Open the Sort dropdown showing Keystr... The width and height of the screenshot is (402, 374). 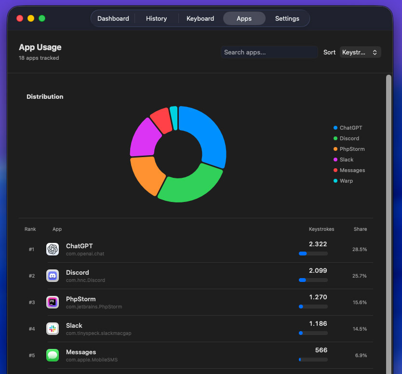click(360, 53)
